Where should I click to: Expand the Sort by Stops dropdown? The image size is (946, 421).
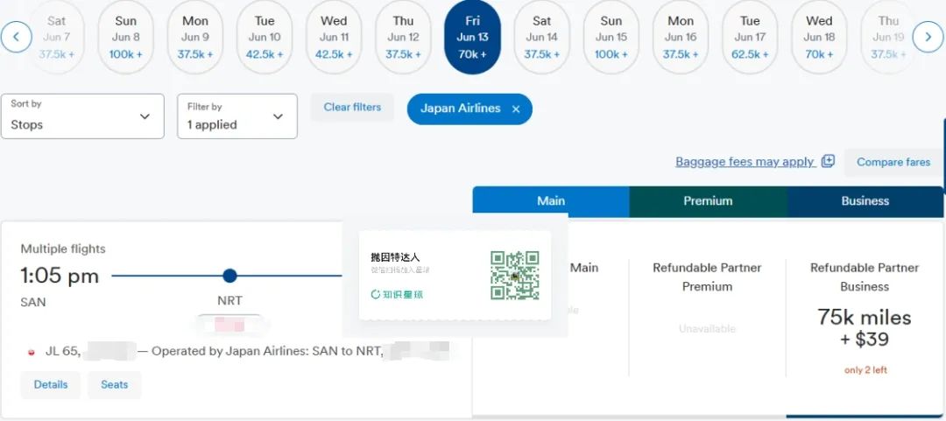[x=82, y=116]
